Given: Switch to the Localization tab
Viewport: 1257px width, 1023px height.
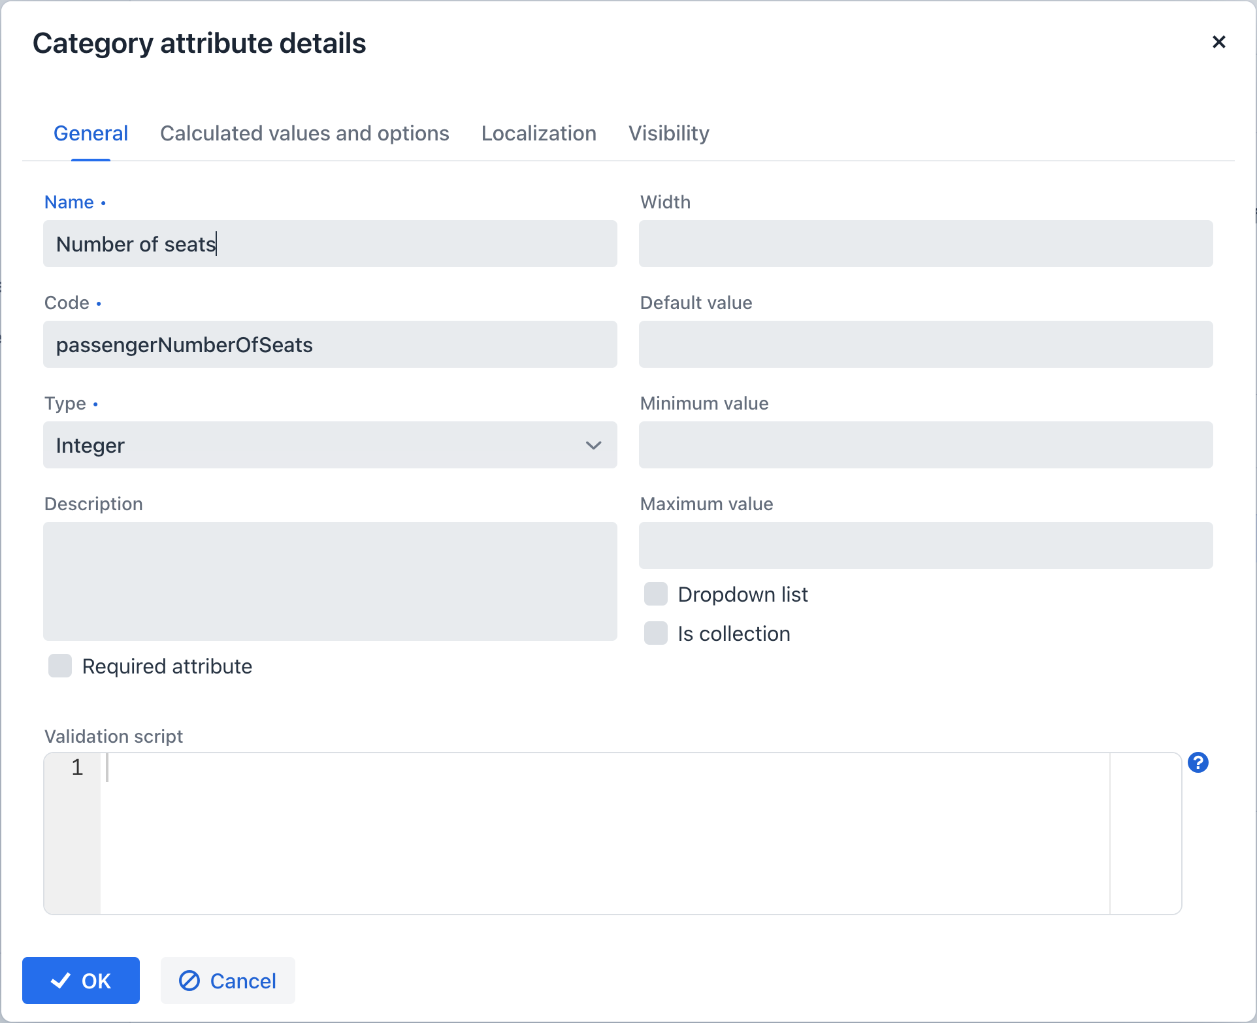Looking at the screenshot, I should (x=539, y=131).
